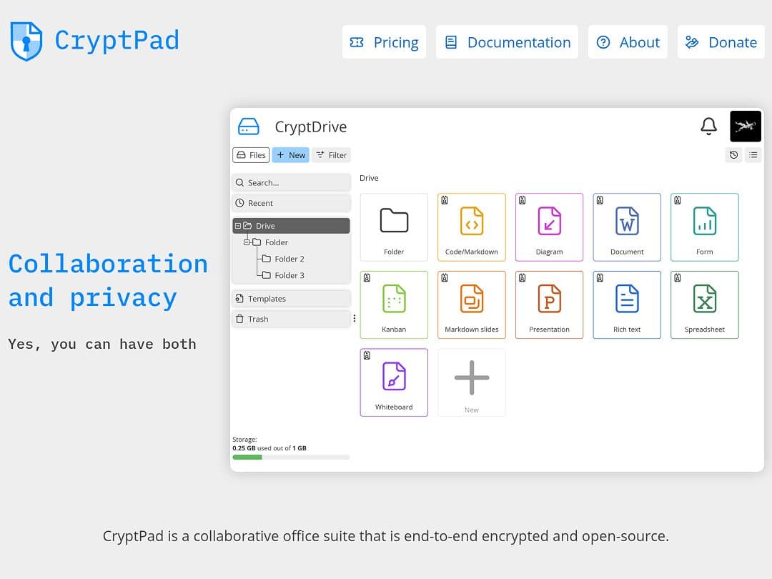
Task: Open the Trash section
Action: (x=291, y=319)
